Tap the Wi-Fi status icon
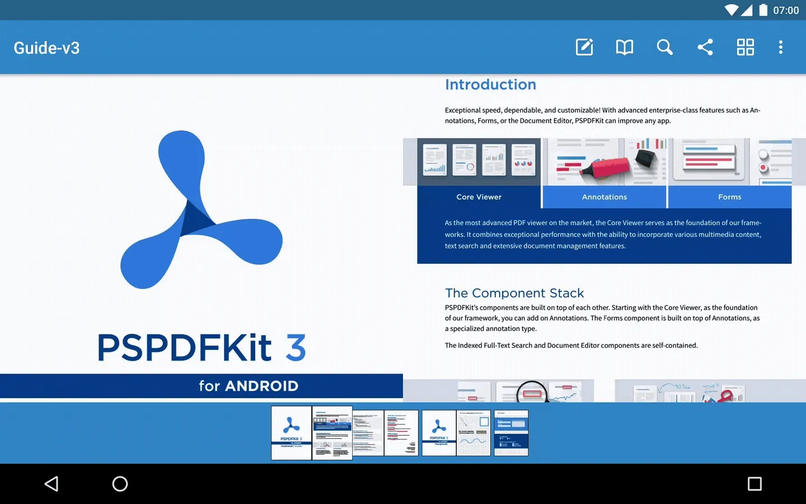The height and width of the screenshot is (504, 806). (x=732, y=10)
